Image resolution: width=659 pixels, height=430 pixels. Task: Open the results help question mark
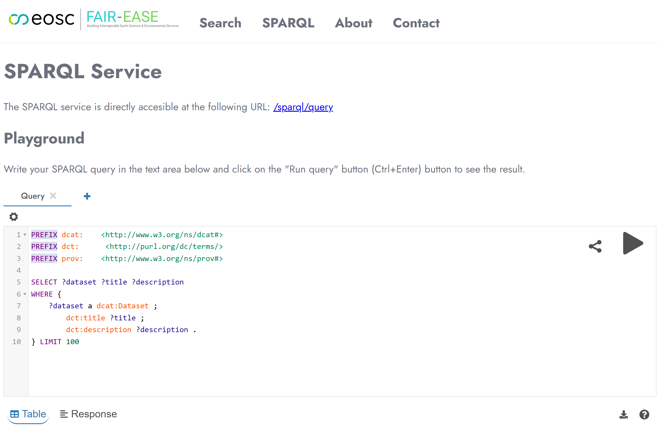coord(644,414)
